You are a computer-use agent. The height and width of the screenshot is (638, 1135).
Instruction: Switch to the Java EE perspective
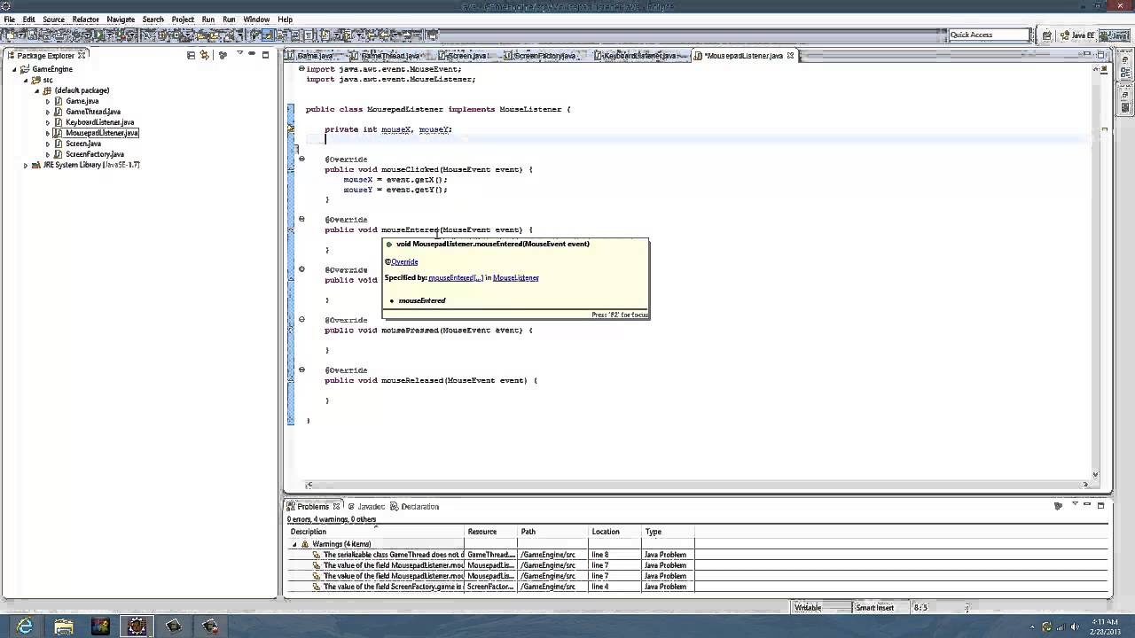(x=1077, y=35)
